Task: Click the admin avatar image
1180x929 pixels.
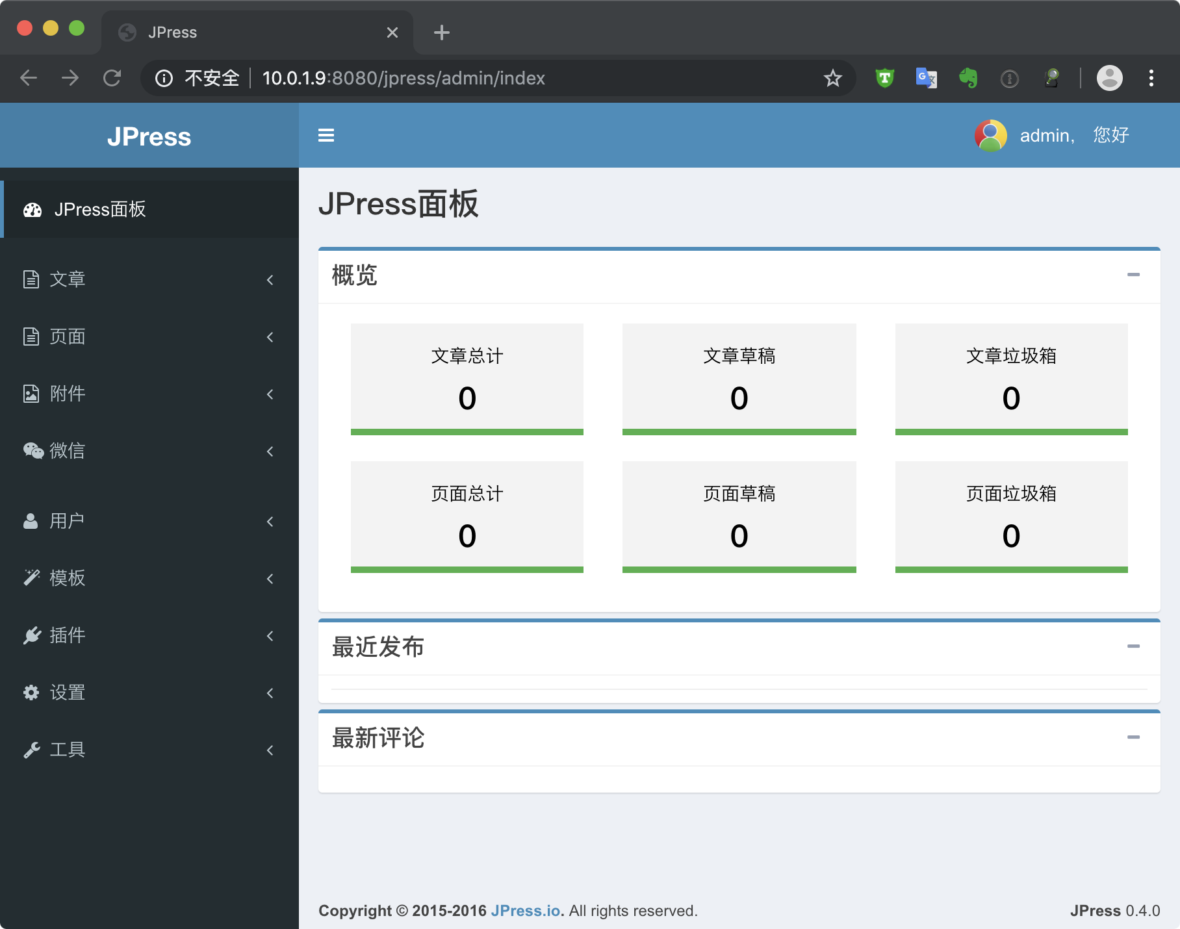Action: click(x=990, y=135)
